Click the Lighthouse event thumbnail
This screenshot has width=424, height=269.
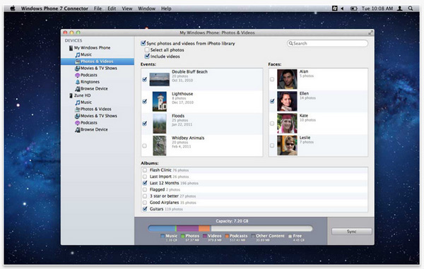160,101
